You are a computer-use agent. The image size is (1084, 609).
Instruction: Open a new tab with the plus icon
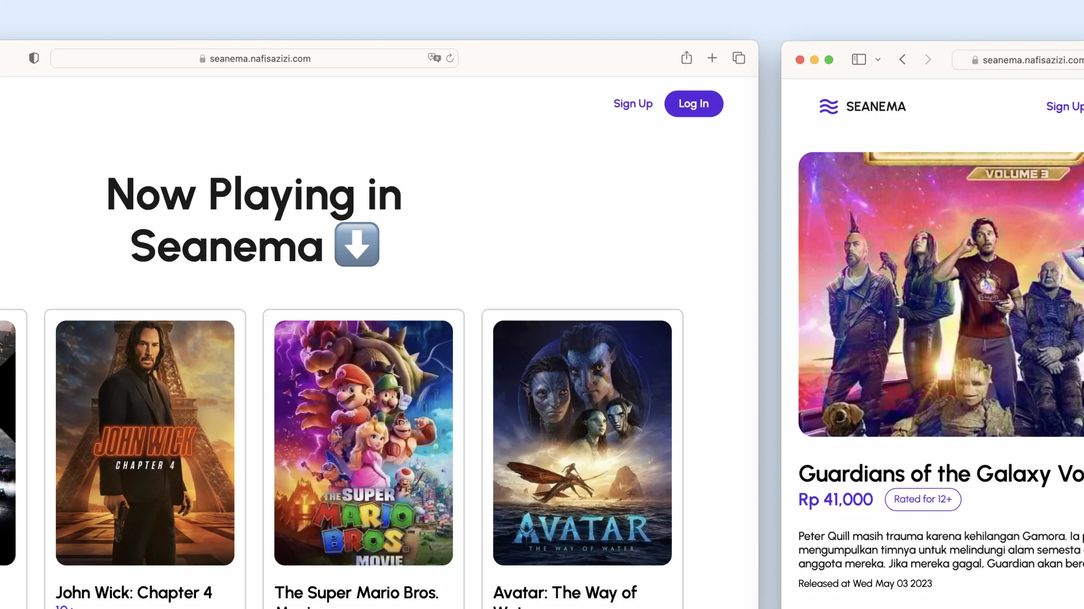pos(712,58)
